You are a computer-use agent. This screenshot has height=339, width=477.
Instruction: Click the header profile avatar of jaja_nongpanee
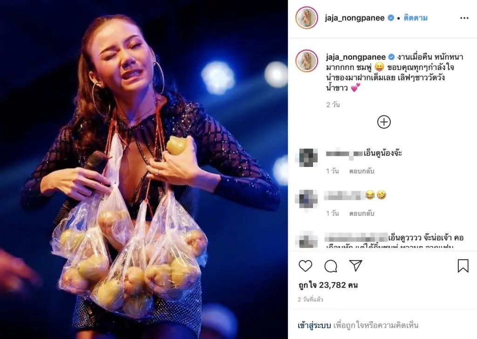[307, 18]
